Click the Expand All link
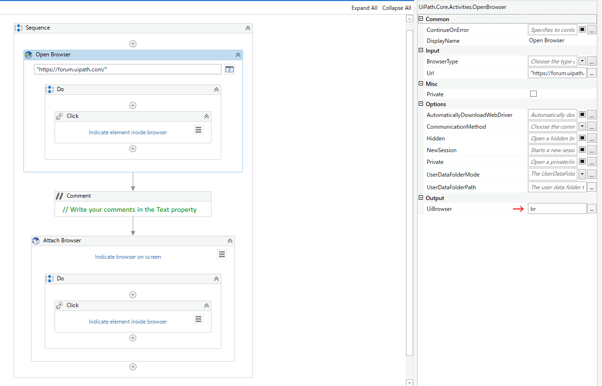602x386 pixels. tap(364, 8)
